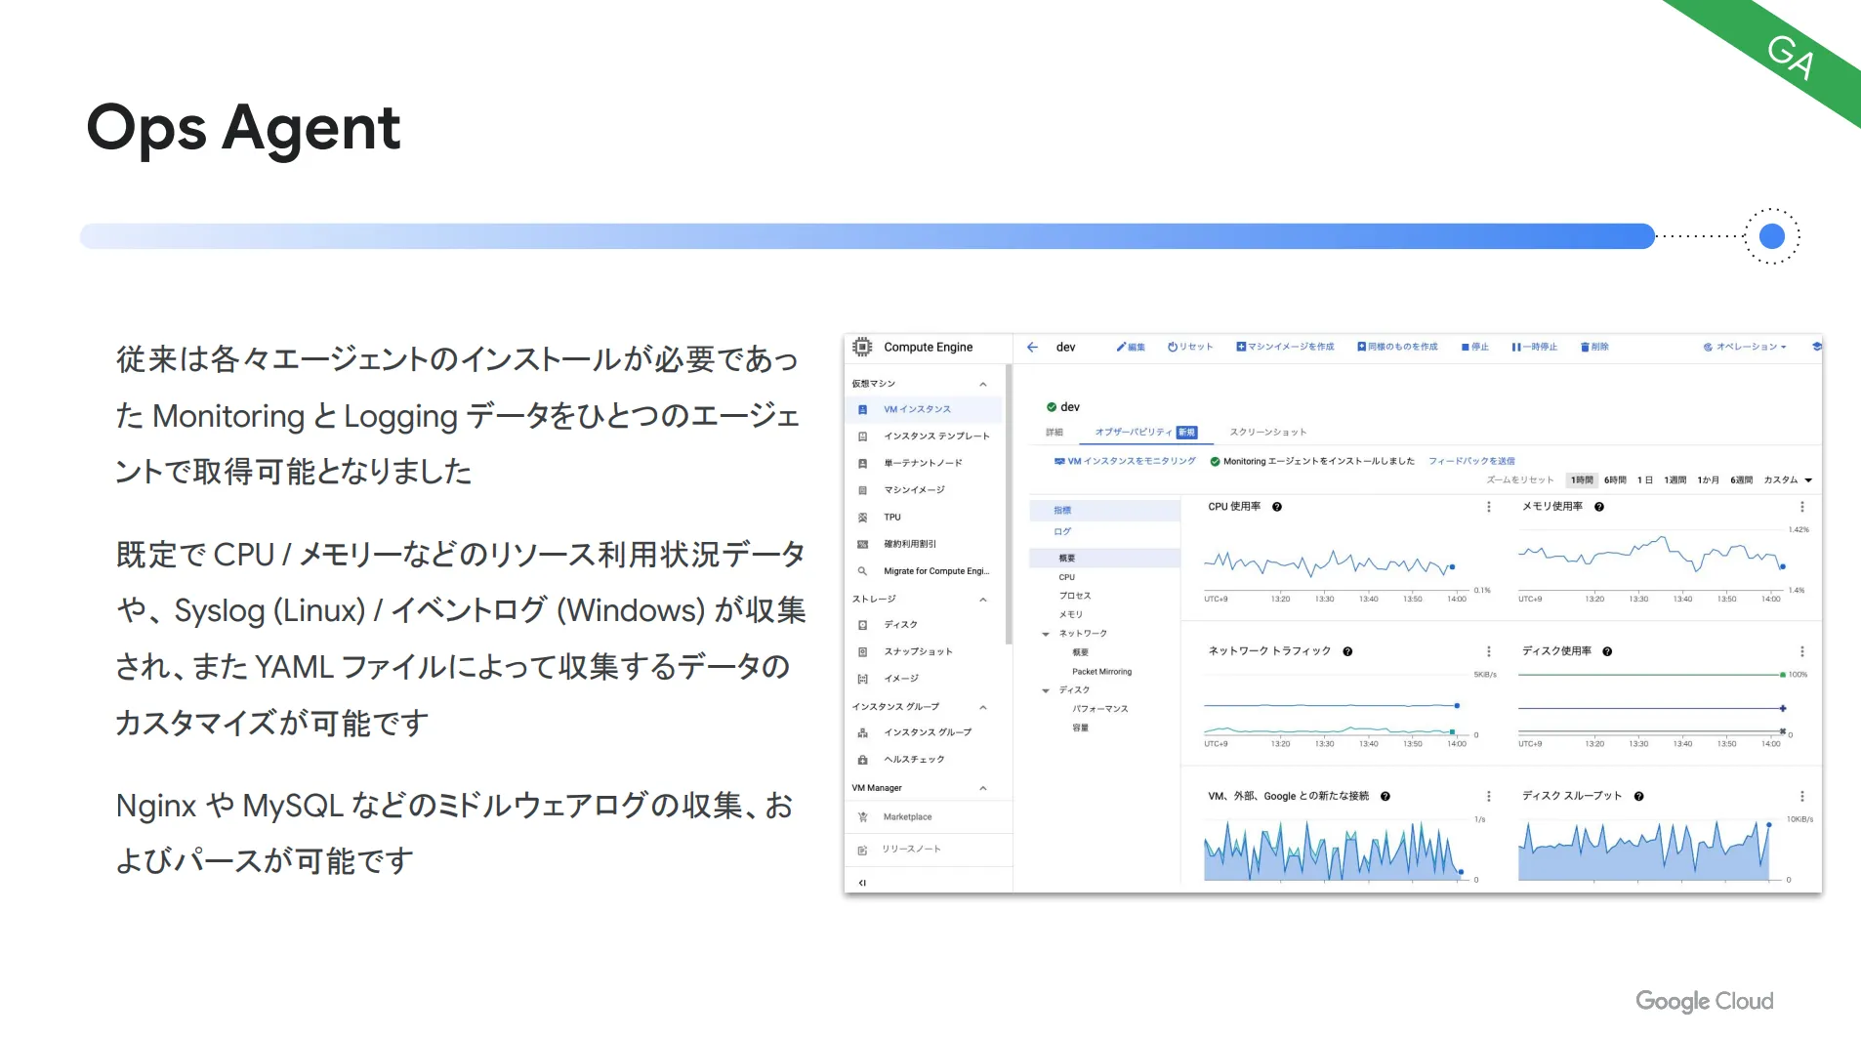Switch to the スクリーンショット tab
This screenshot has width=1861, height=1039.
point(1267,432)
